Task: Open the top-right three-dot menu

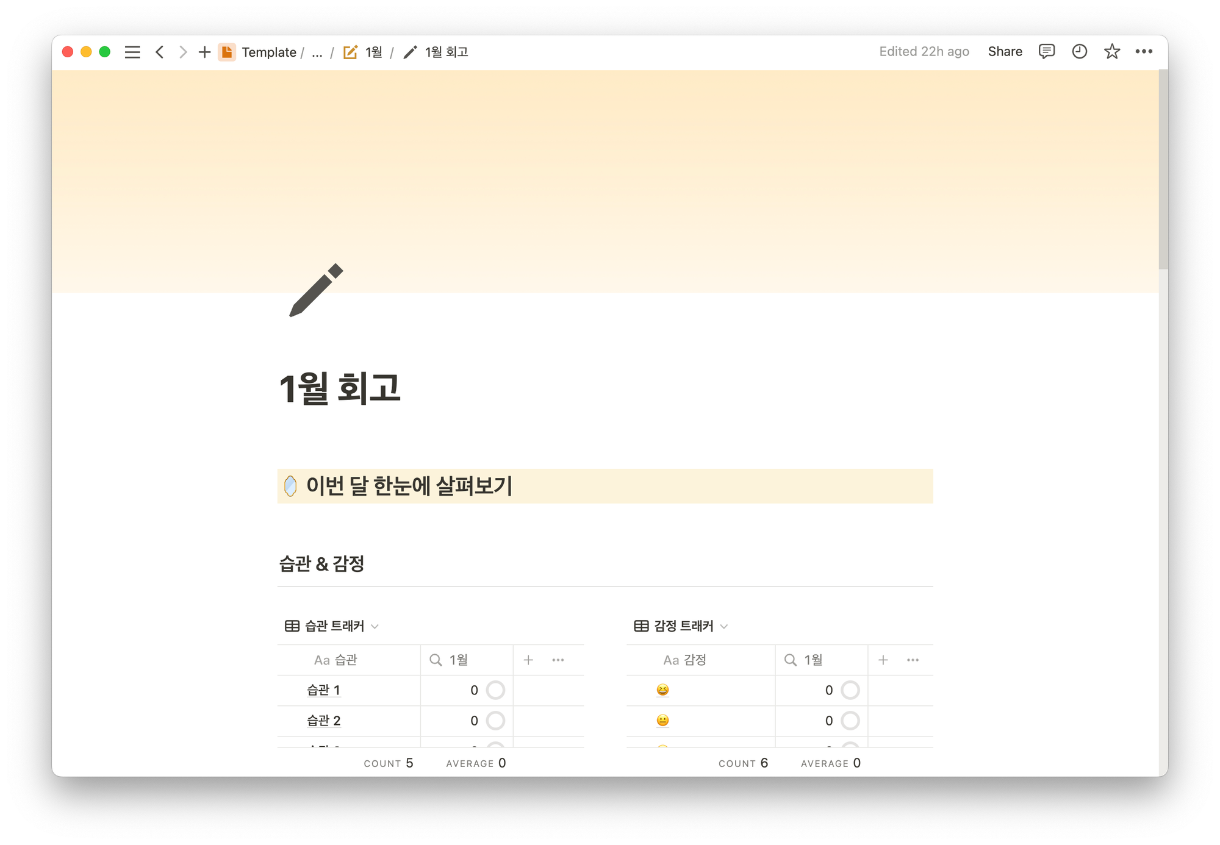Action: (x=1144, y=52)
